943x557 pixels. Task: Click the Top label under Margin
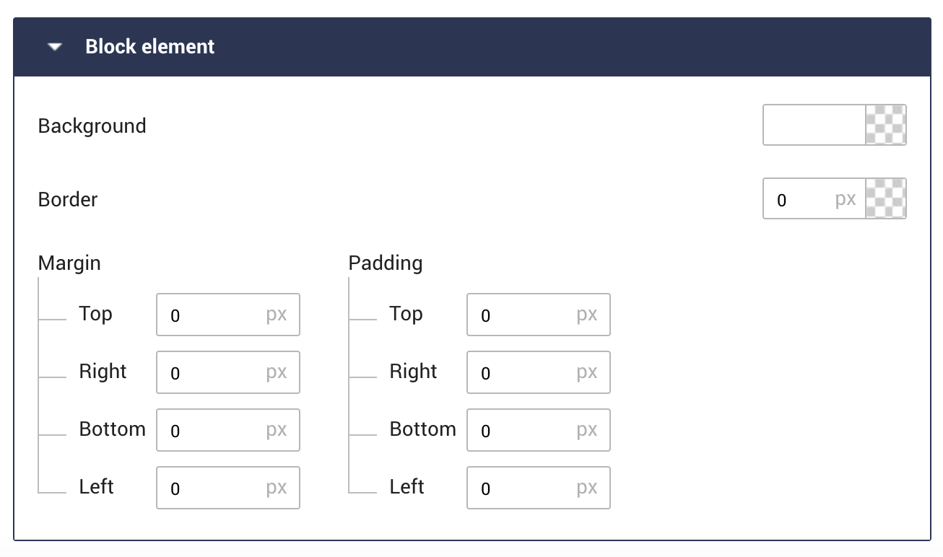click(x=95, y=314)
